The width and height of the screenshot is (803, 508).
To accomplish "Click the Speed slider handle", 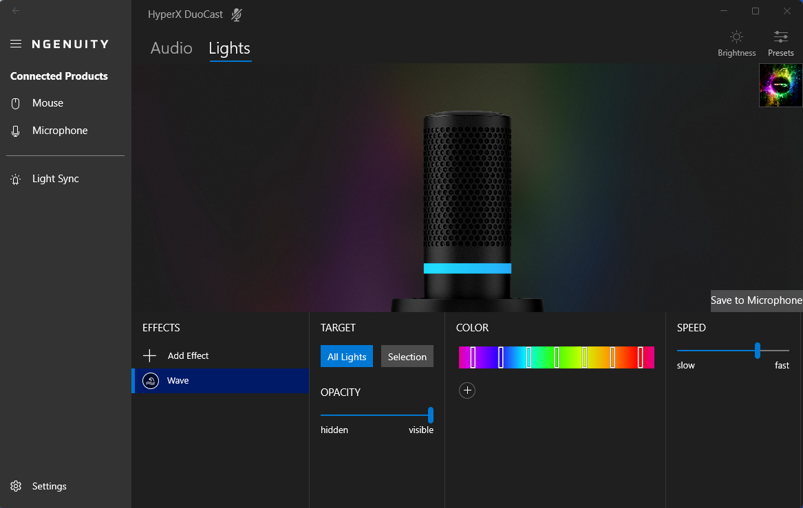I will (758, 351).
